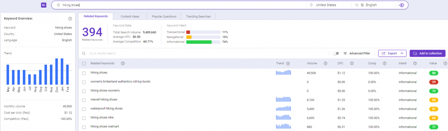
Task: Click keyword text waterproof hiking shoes
Action: coord(107,108)
